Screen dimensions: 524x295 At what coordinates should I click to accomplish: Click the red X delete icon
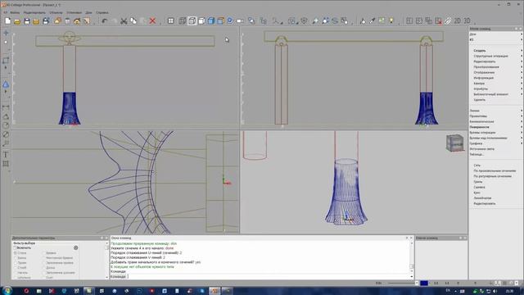coord(152,21)
